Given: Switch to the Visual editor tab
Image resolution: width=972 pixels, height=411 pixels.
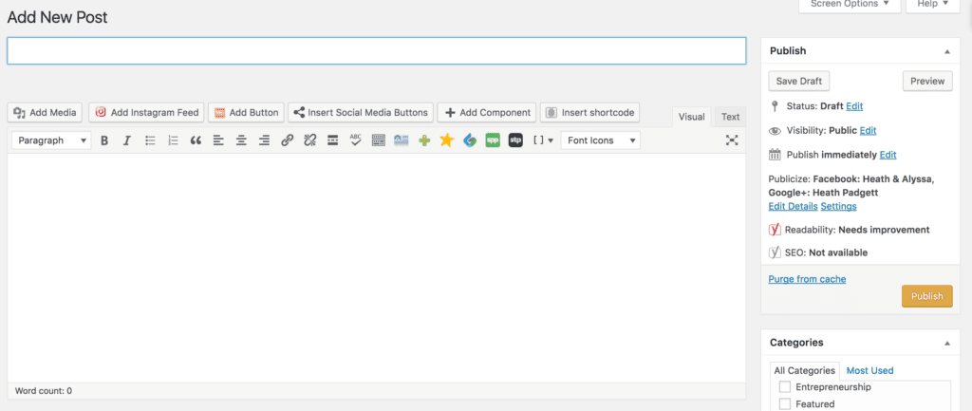Looking at the screenshot, I should click(x=692, y=117).
